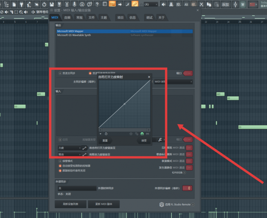Click the shopping cart icon in toolbar

click(x=243, y=4)
